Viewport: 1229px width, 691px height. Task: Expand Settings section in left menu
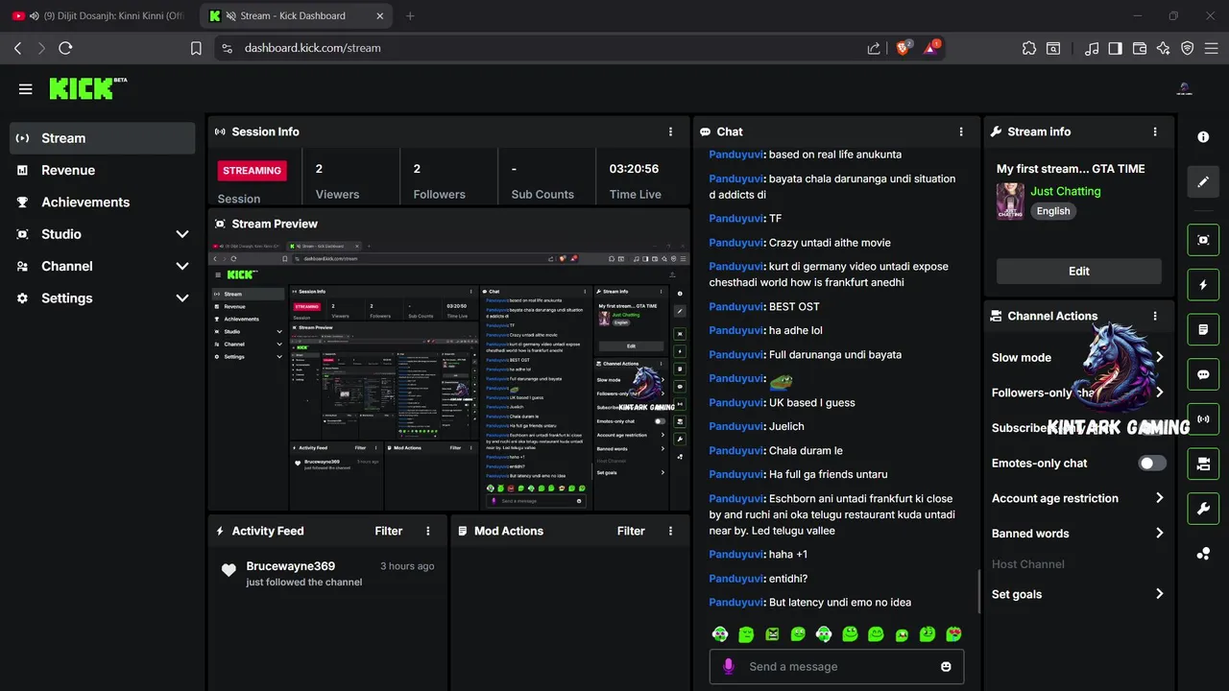pos(182,298)
